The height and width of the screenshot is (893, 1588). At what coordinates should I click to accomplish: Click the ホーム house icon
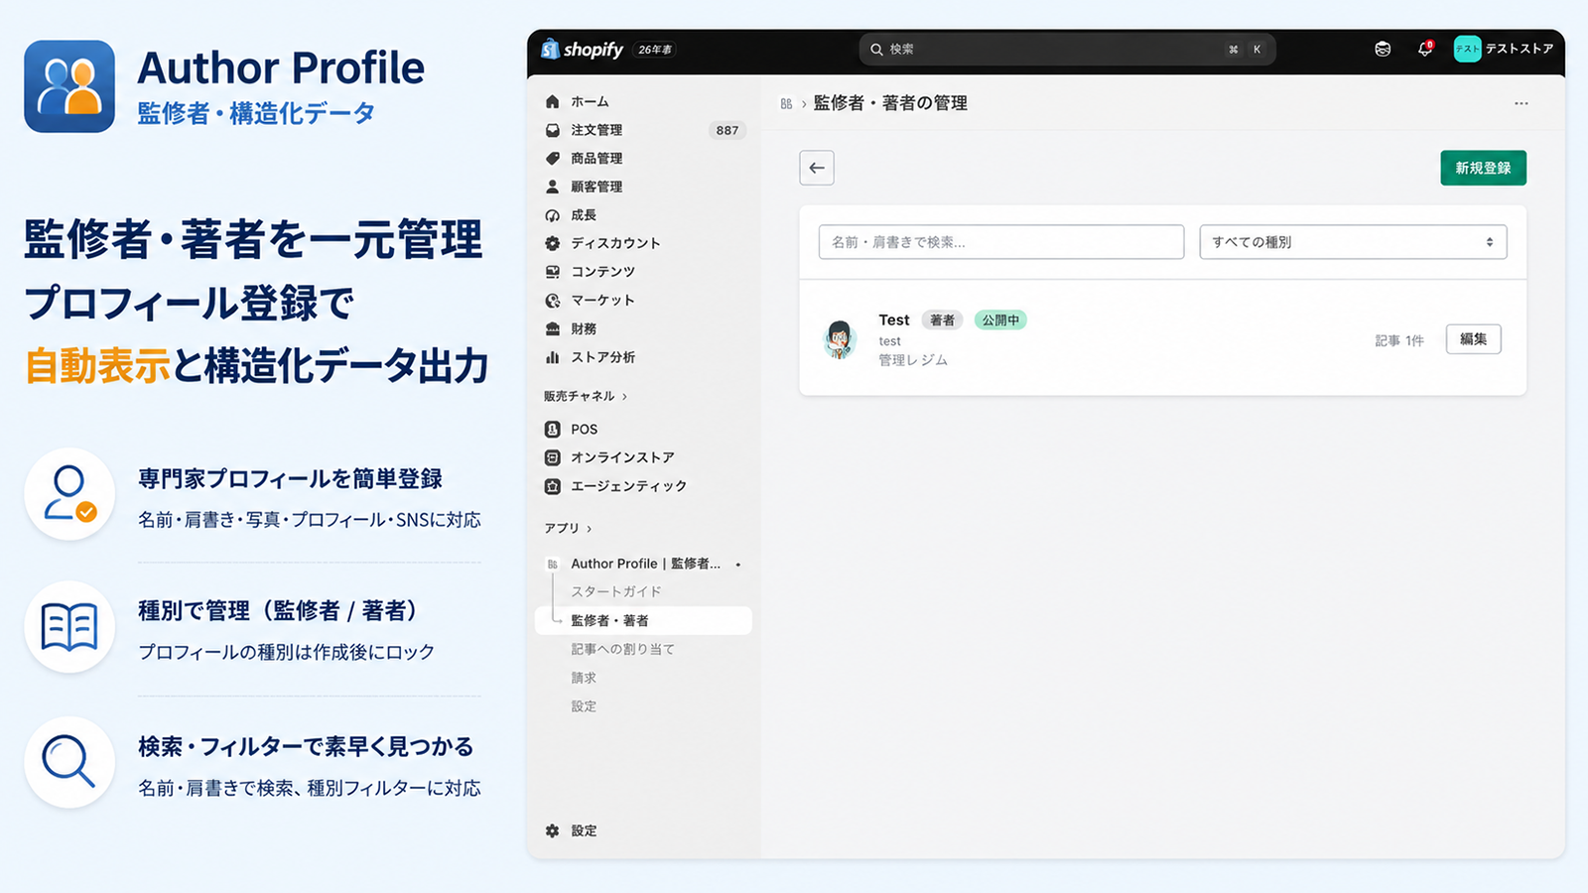[x=553, y=101]
